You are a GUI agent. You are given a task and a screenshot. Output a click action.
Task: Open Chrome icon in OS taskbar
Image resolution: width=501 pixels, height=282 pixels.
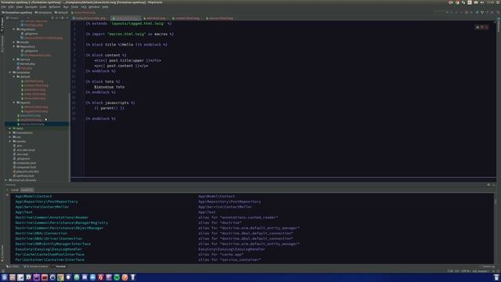click(60, 277)
